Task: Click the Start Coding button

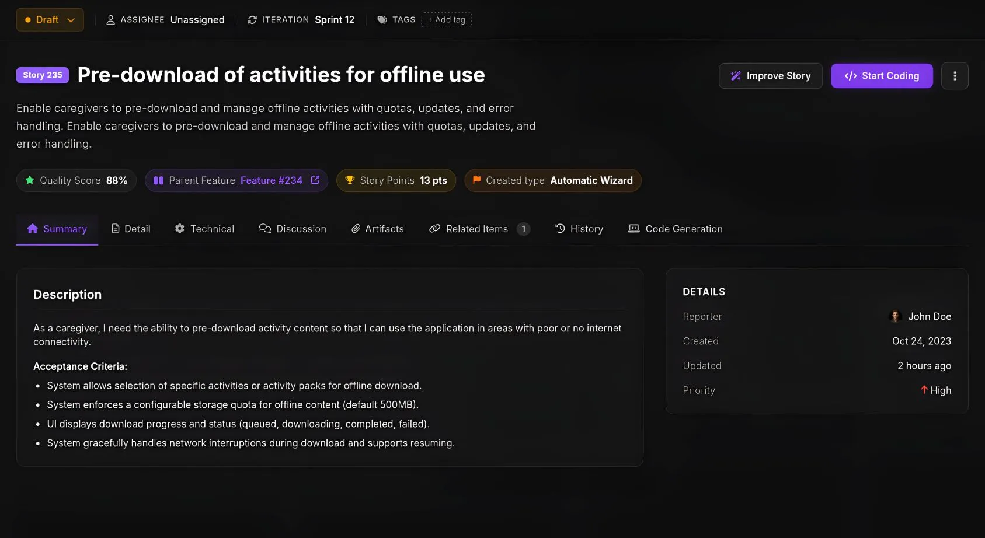Action: point(882,76)
